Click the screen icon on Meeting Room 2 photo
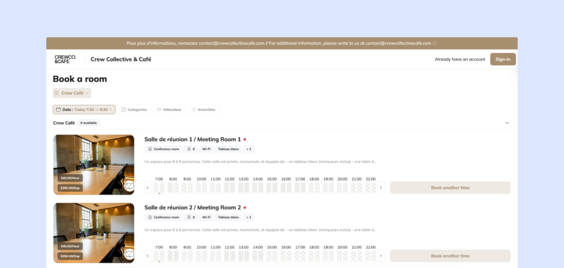This screenshot has height=268, width=564. click(129, 254)
